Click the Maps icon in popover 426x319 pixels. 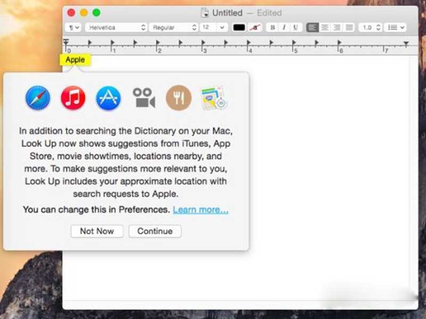tap(214, 98)
